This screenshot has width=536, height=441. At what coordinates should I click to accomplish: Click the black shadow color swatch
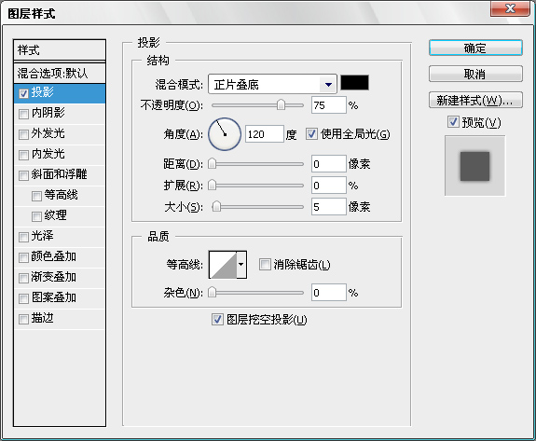coord(355,83)
